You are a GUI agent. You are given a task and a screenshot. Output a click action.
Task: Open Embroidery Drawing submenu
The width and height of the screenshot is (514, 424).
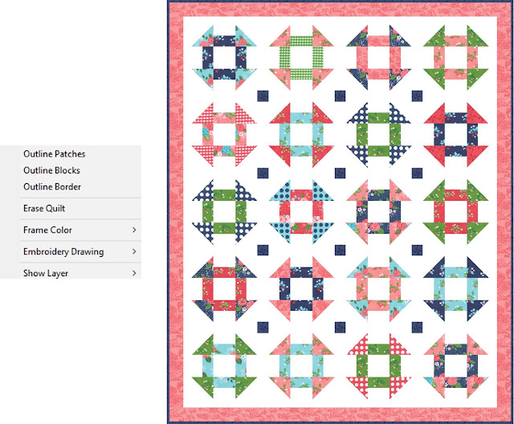pyautogui.click(x=80, y=251)
